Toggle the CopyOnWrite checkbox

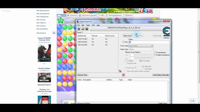pos(126,63)
